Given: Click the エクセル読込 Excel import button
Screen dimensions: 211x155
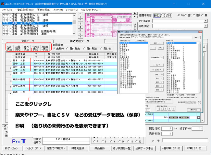Looking at the screenshot, I should coord(18,48).
